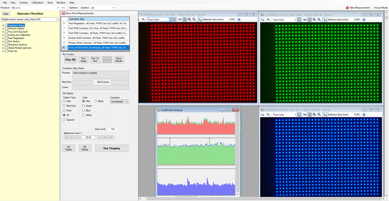Fit image to window in Red bitmap
The height and width of the screenshot is (201, 389).
pyautogui.click(x=184, y=19)
